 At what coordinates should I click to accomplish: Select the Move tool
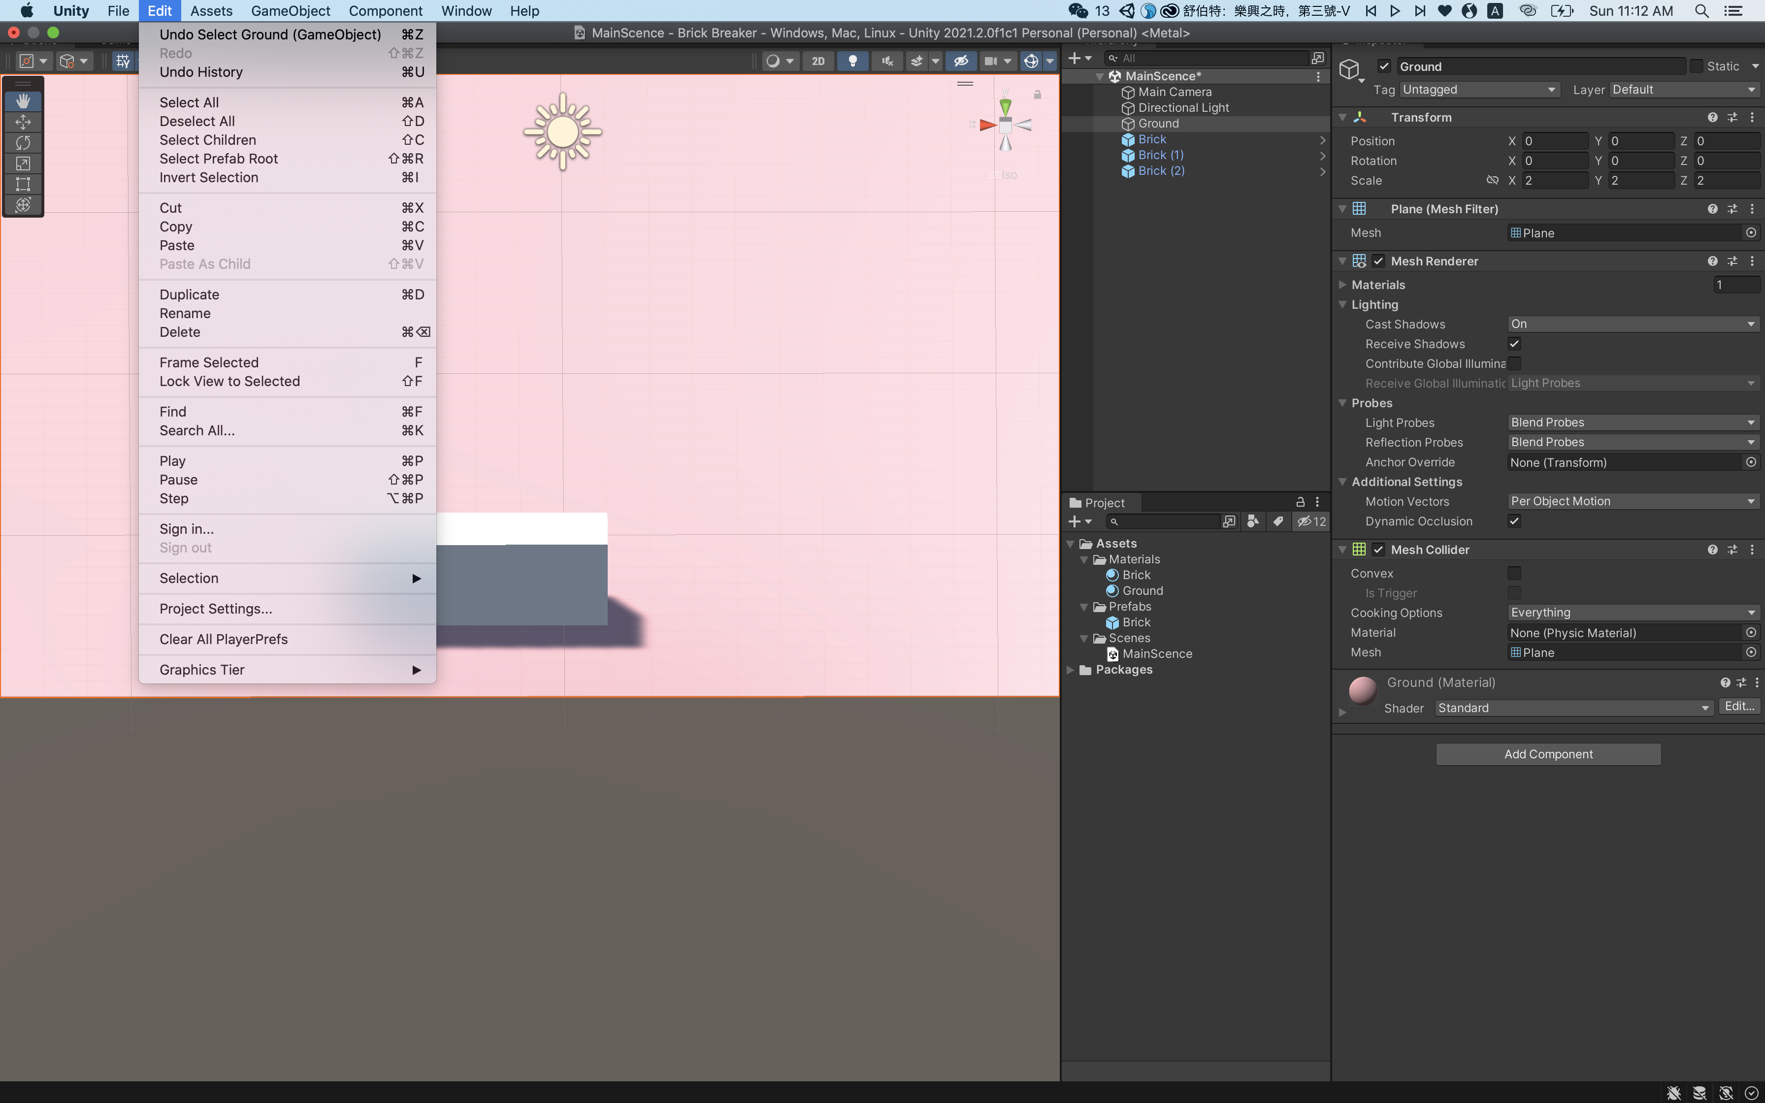pyautogui.click(x=23, y=122)
